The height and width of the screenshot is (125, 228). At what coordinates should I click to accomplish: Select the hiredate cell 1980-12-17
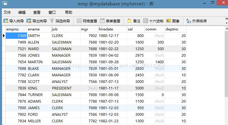click(112, 36)
